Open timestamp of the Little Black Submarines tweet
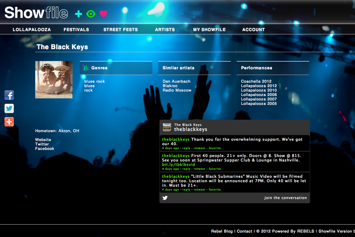 click(170, 190)
